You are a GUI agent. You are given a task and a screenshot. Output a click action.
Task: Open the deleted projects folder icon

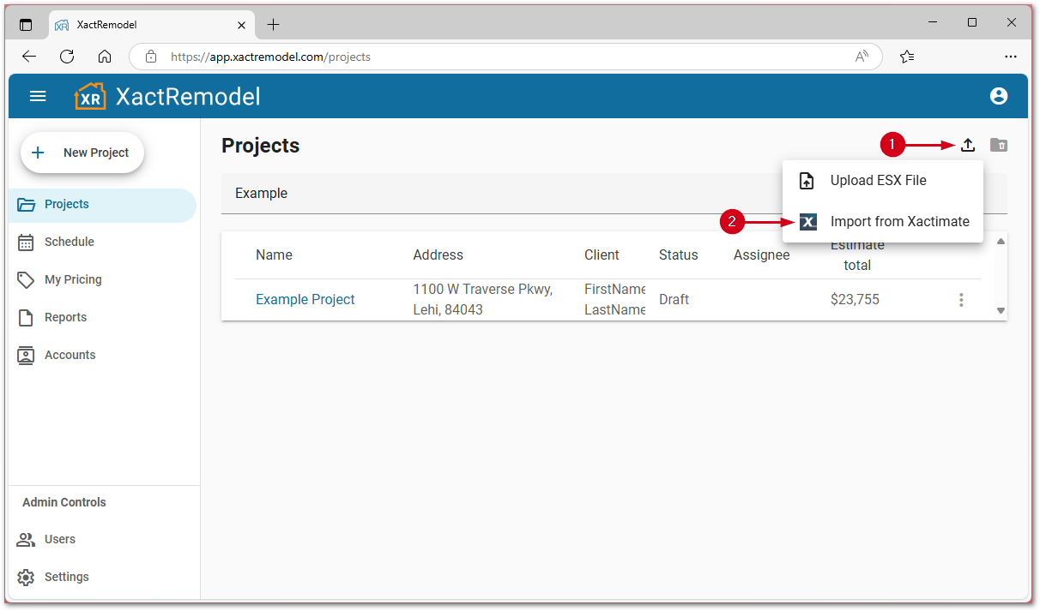point(999,145)
